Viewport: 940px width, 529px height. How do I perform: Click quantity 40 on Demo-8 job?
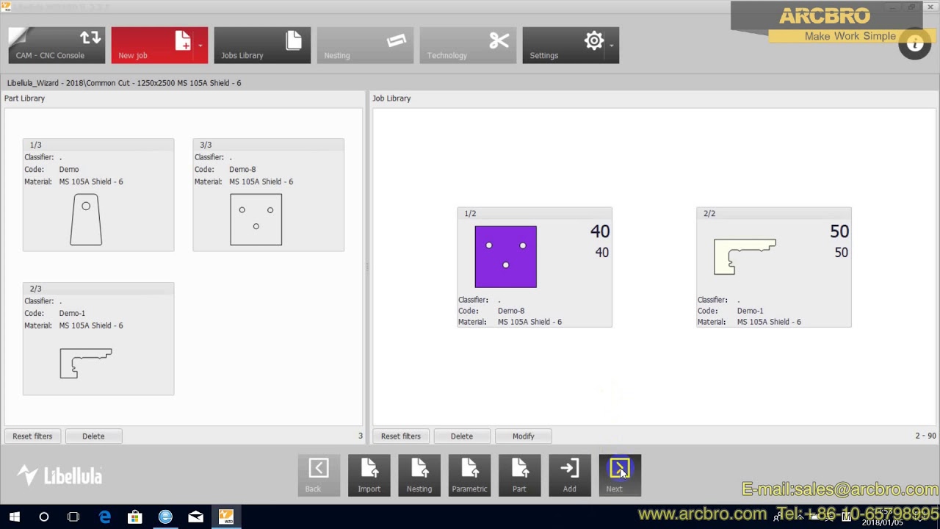[600, 231]
